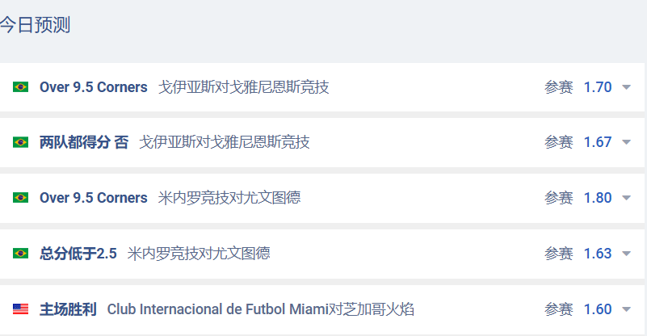The image size is (647, 336).
Task: Click 参赛 next to odds 1.70
Action: point(558,87)
